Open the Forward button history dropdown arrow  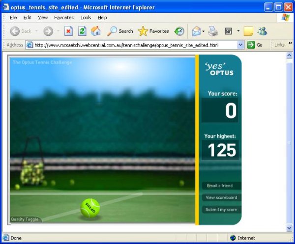[58, 31]
